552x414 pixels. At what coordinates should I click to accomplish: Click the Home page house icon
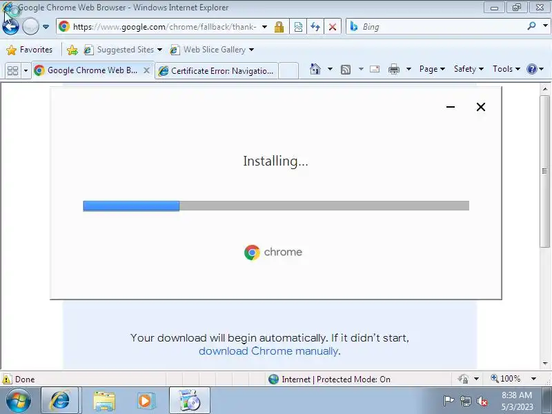pyautogui.click(x=315, y=69)
